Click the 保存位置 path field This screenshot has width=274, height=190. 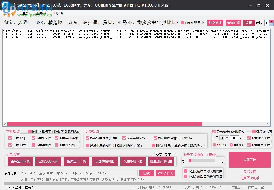79,173
